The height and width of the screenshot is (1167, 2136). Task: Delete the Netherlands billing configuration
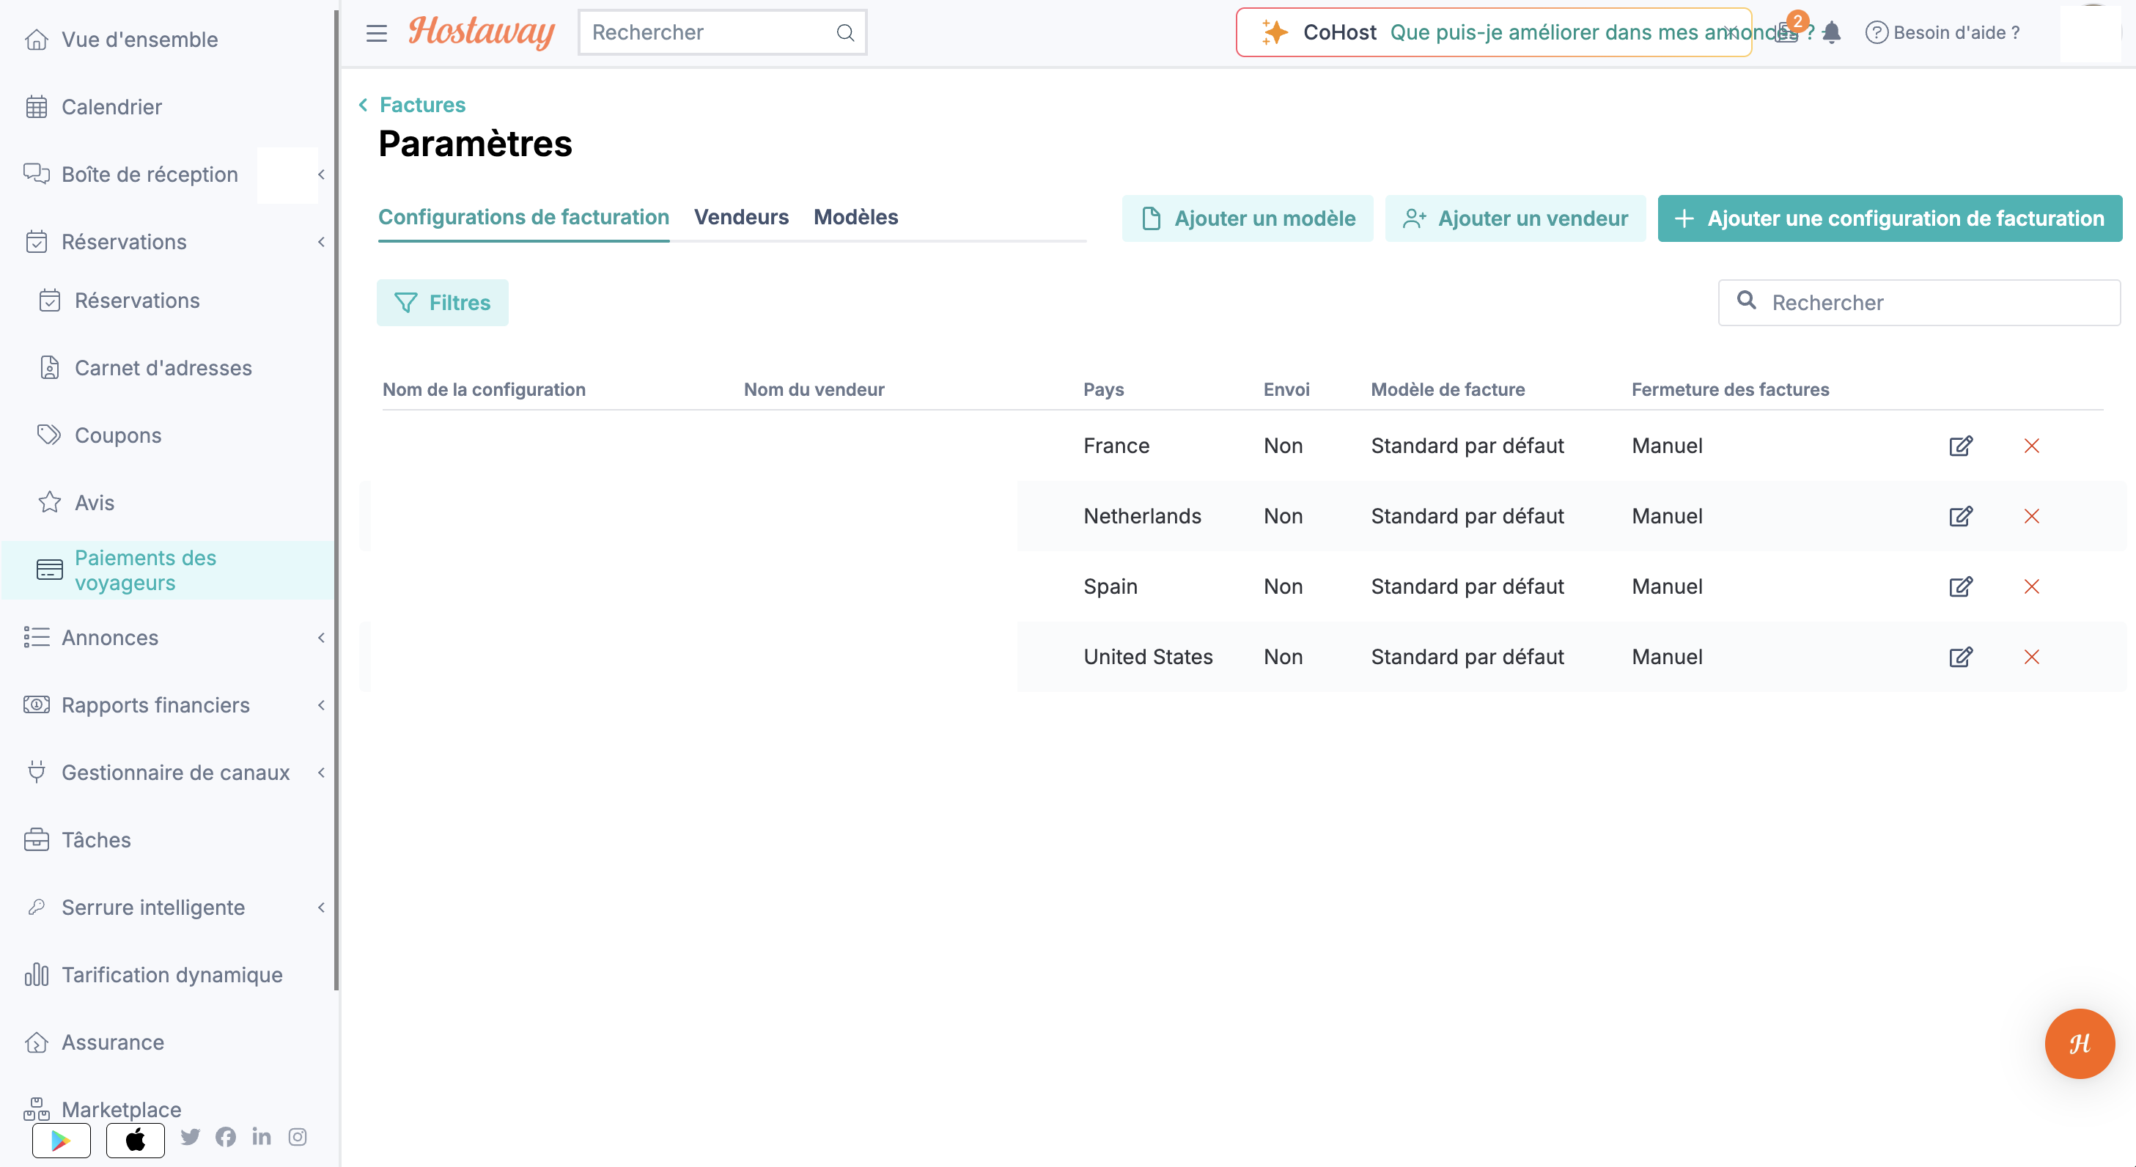pyautogui.click(x=2031, y=516)
